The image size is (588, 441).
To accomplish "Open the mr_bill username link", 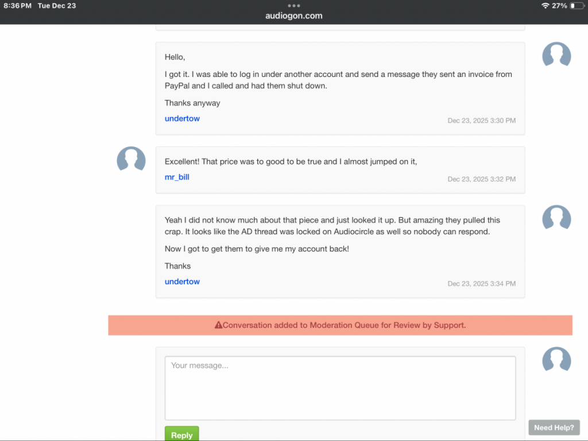I will pyautogui.click(x=177, y=177).
